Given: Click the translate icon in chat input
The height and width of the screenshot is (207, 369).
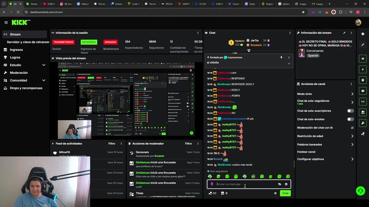Looking at the screenshot, I should pyautogui.click(x=279, y=184).
